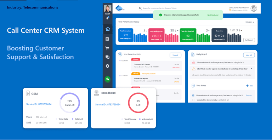Click the 20 sms Left value
Viewport: 272px width, 140px height.
point(41,123)
